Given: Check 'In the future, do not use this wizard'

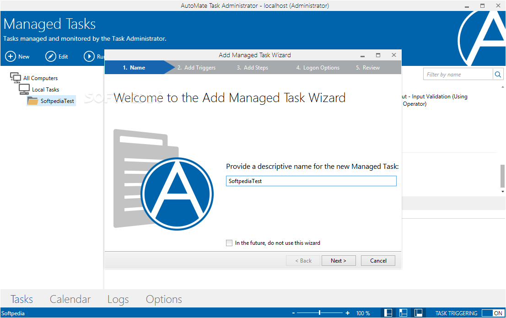Looking at the screenshot, I should (x=229, y=243).
